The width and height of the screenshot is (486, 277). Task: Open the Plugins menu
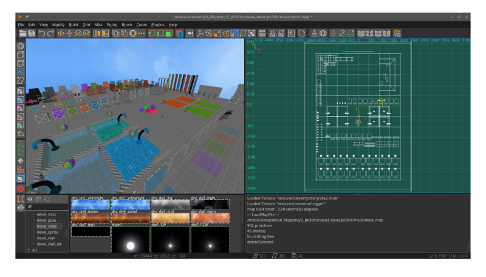[159, 24]
